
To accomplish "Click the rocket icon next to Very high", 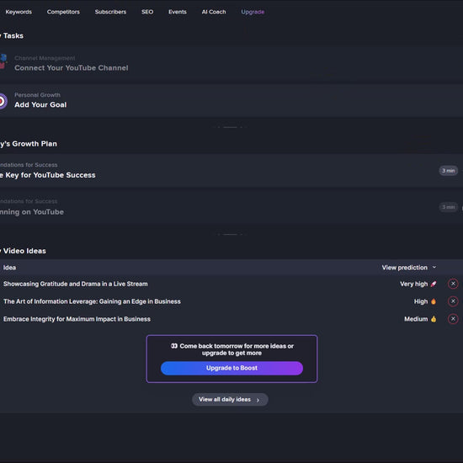I will (x=434, y=284).
